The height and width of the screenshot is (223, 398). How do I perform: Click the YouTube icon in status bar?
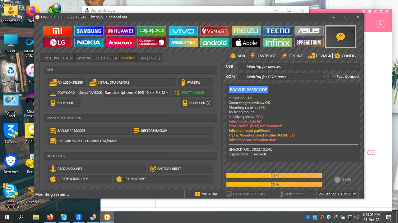tap(198, 194)
